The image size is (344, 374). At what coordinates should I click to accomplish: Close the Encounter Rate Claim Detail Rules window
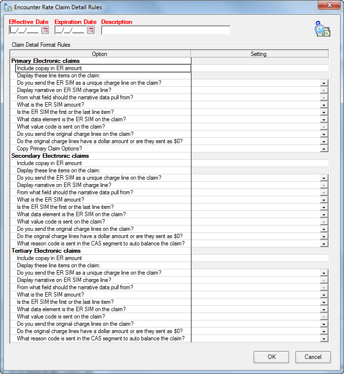[x=329, y=5]
